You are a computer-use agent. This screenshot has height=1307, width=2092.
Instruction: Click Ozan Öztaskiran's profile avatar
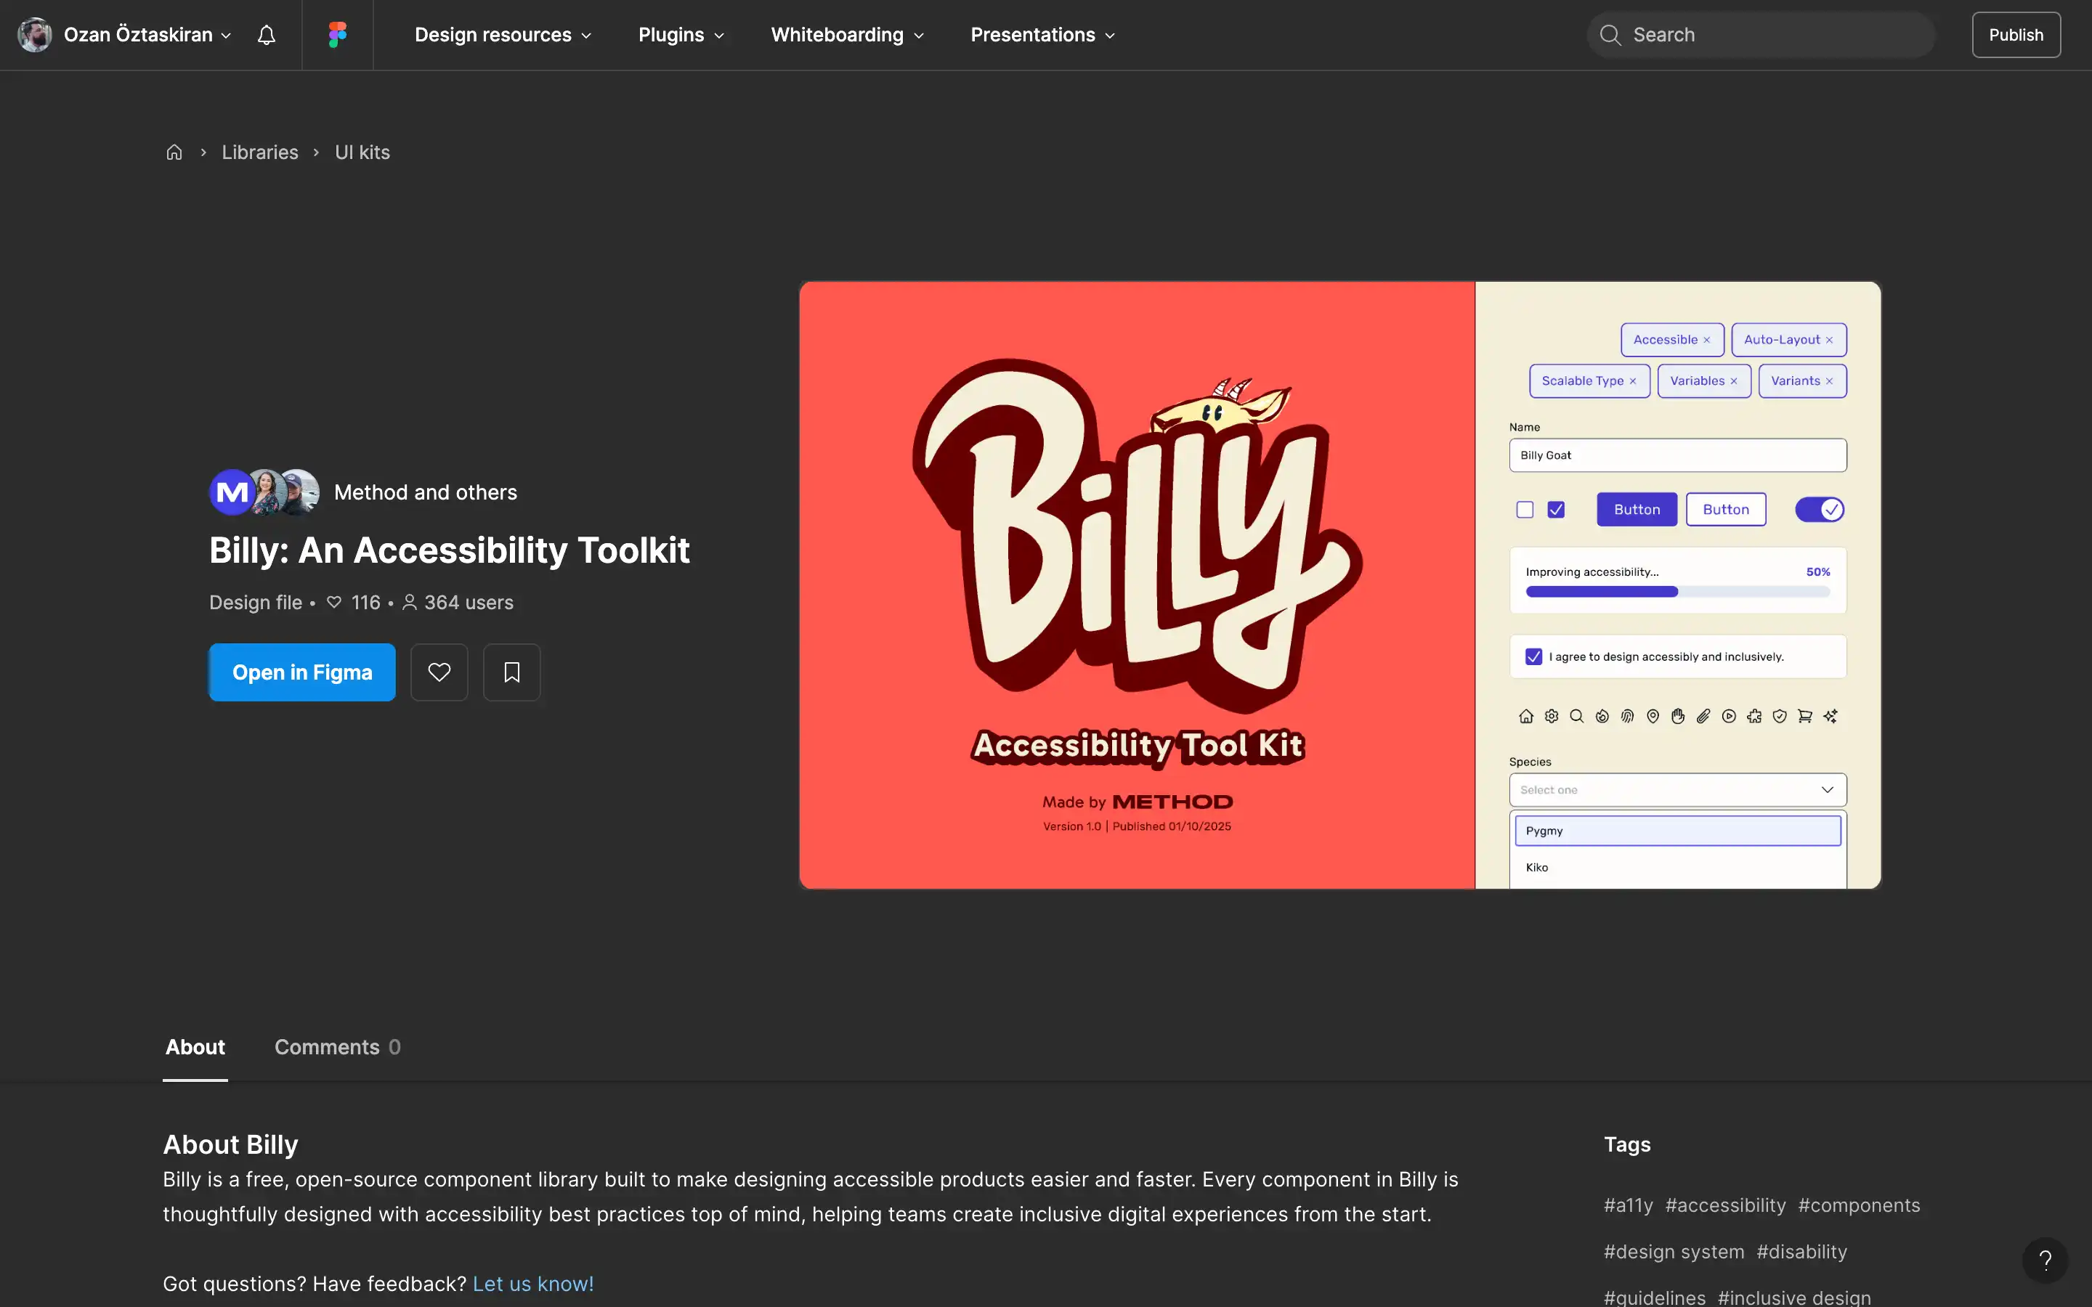tap(36, 35)
